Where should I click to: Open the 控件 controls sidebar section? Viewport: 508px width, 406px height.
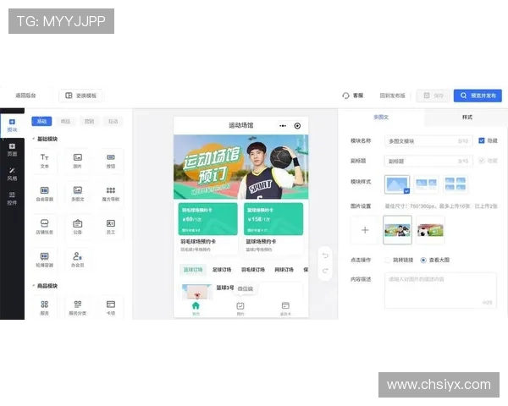pyautogui.click(x=12, y=199)
